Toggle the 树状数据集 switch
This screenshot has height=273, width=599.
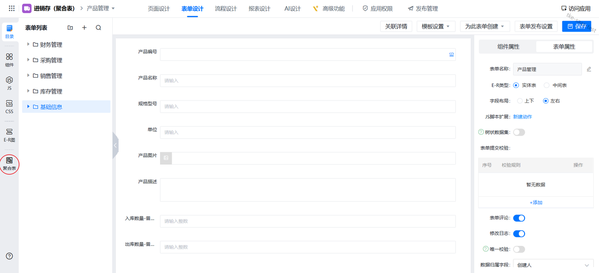pos(519,132)
